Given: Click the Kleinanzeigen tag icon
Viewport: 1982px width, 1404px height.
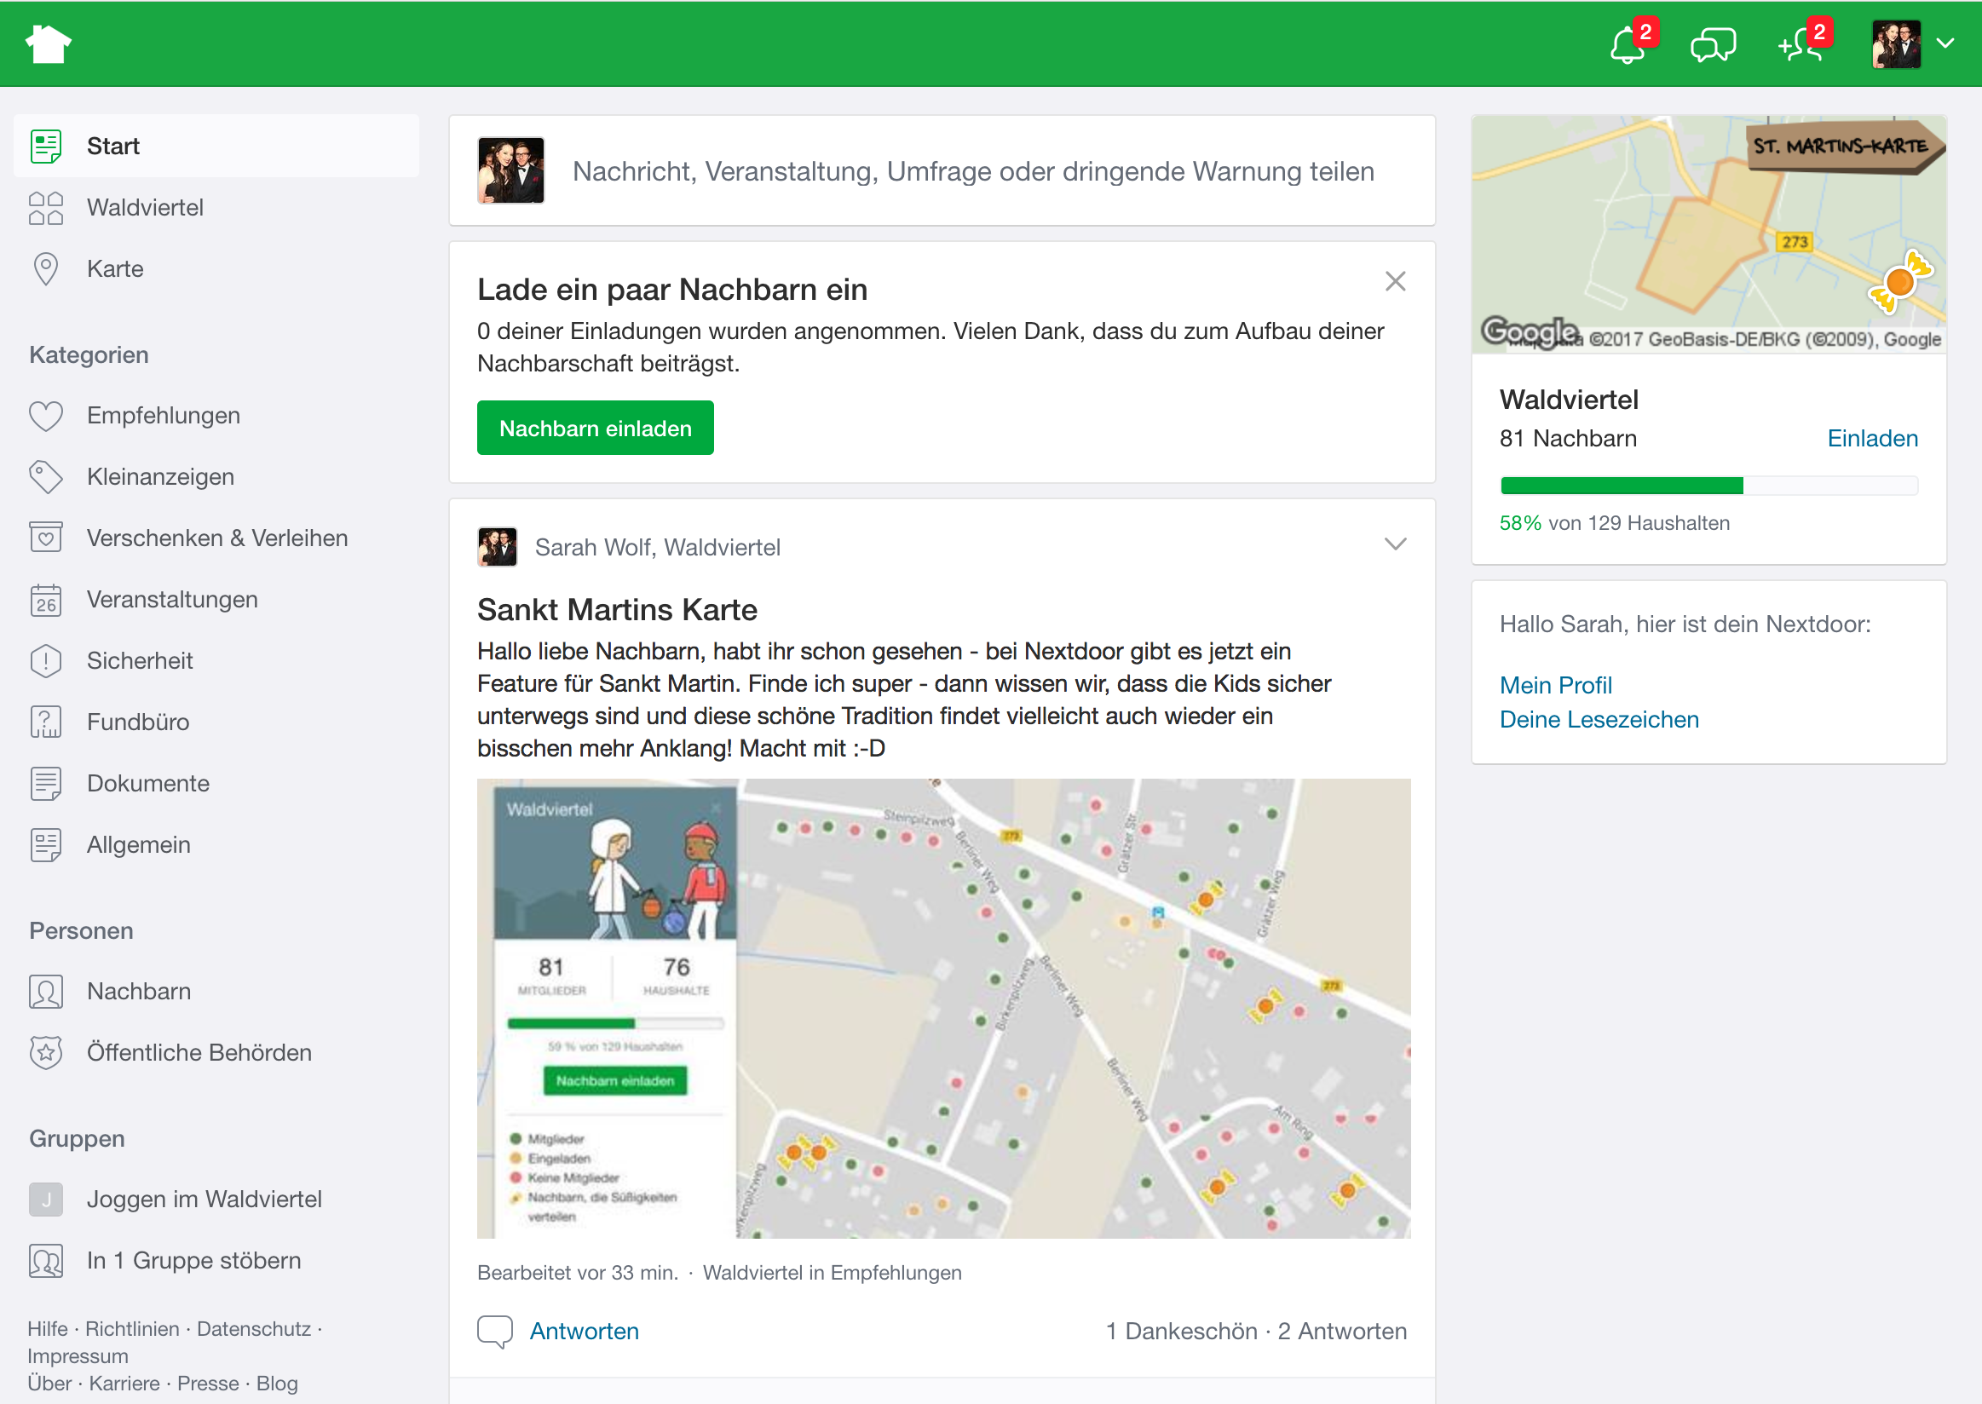Looking at the screenshot, I should pyautogui.click(x=46, y=477).
